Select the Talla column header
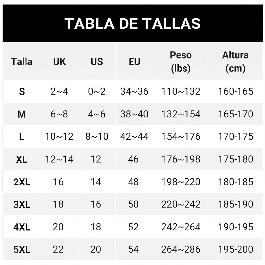 click(x=22, y=61)
